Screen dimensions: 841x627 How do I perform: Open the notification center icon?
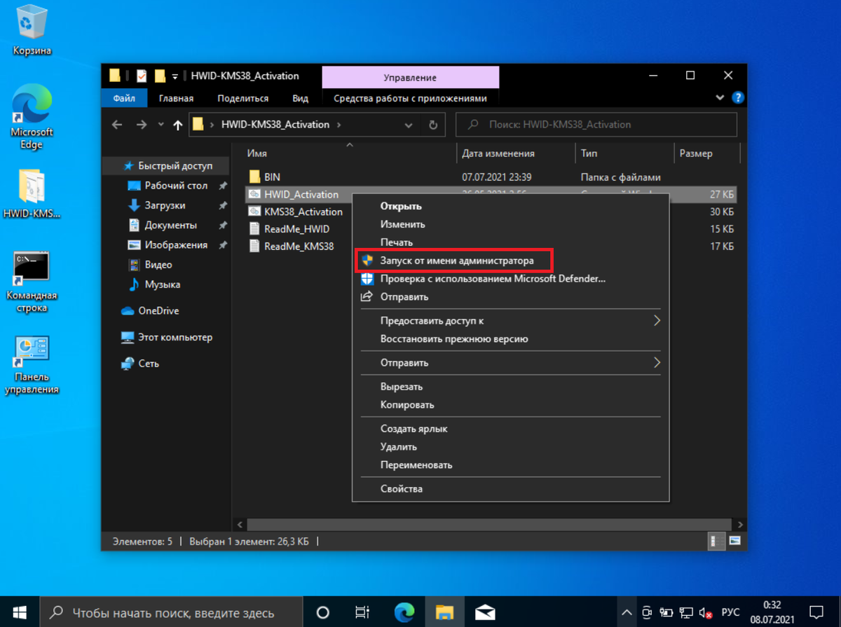[818, 612]
